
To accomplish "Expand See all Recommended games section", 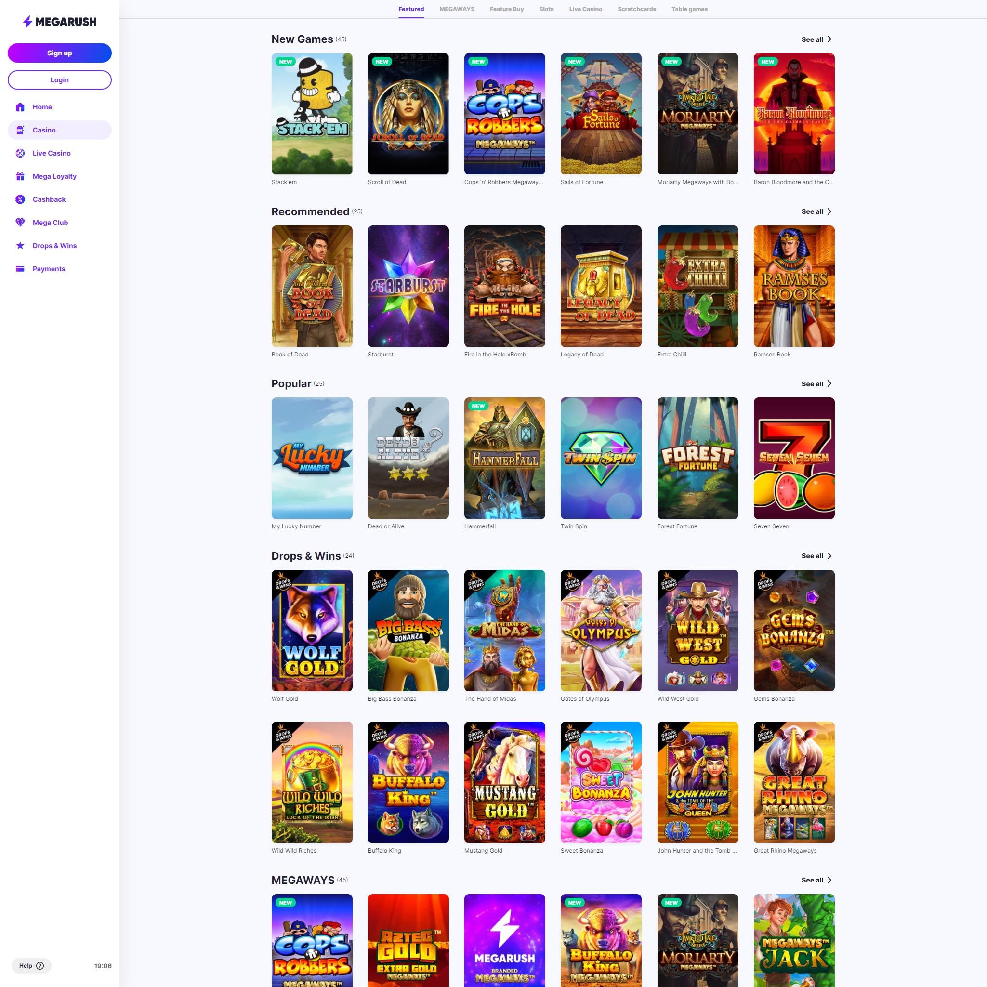I will [x=812, y=211].
